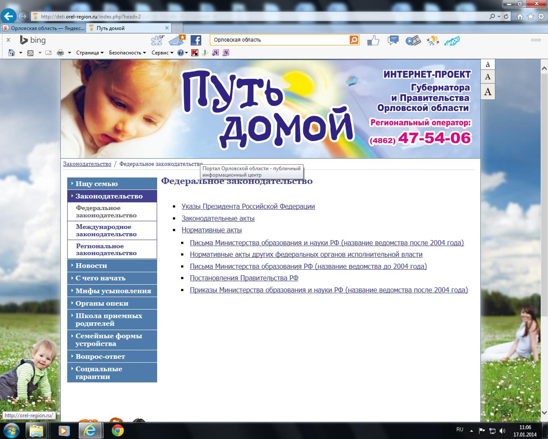Click the browser Forward arrow button
The image size is (548, 439).
(24, 17)
